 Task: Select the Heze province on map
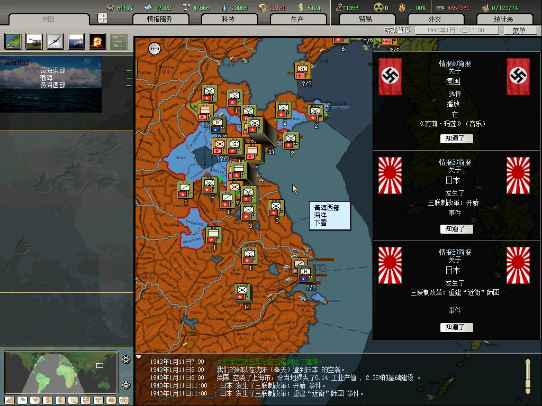180,158
